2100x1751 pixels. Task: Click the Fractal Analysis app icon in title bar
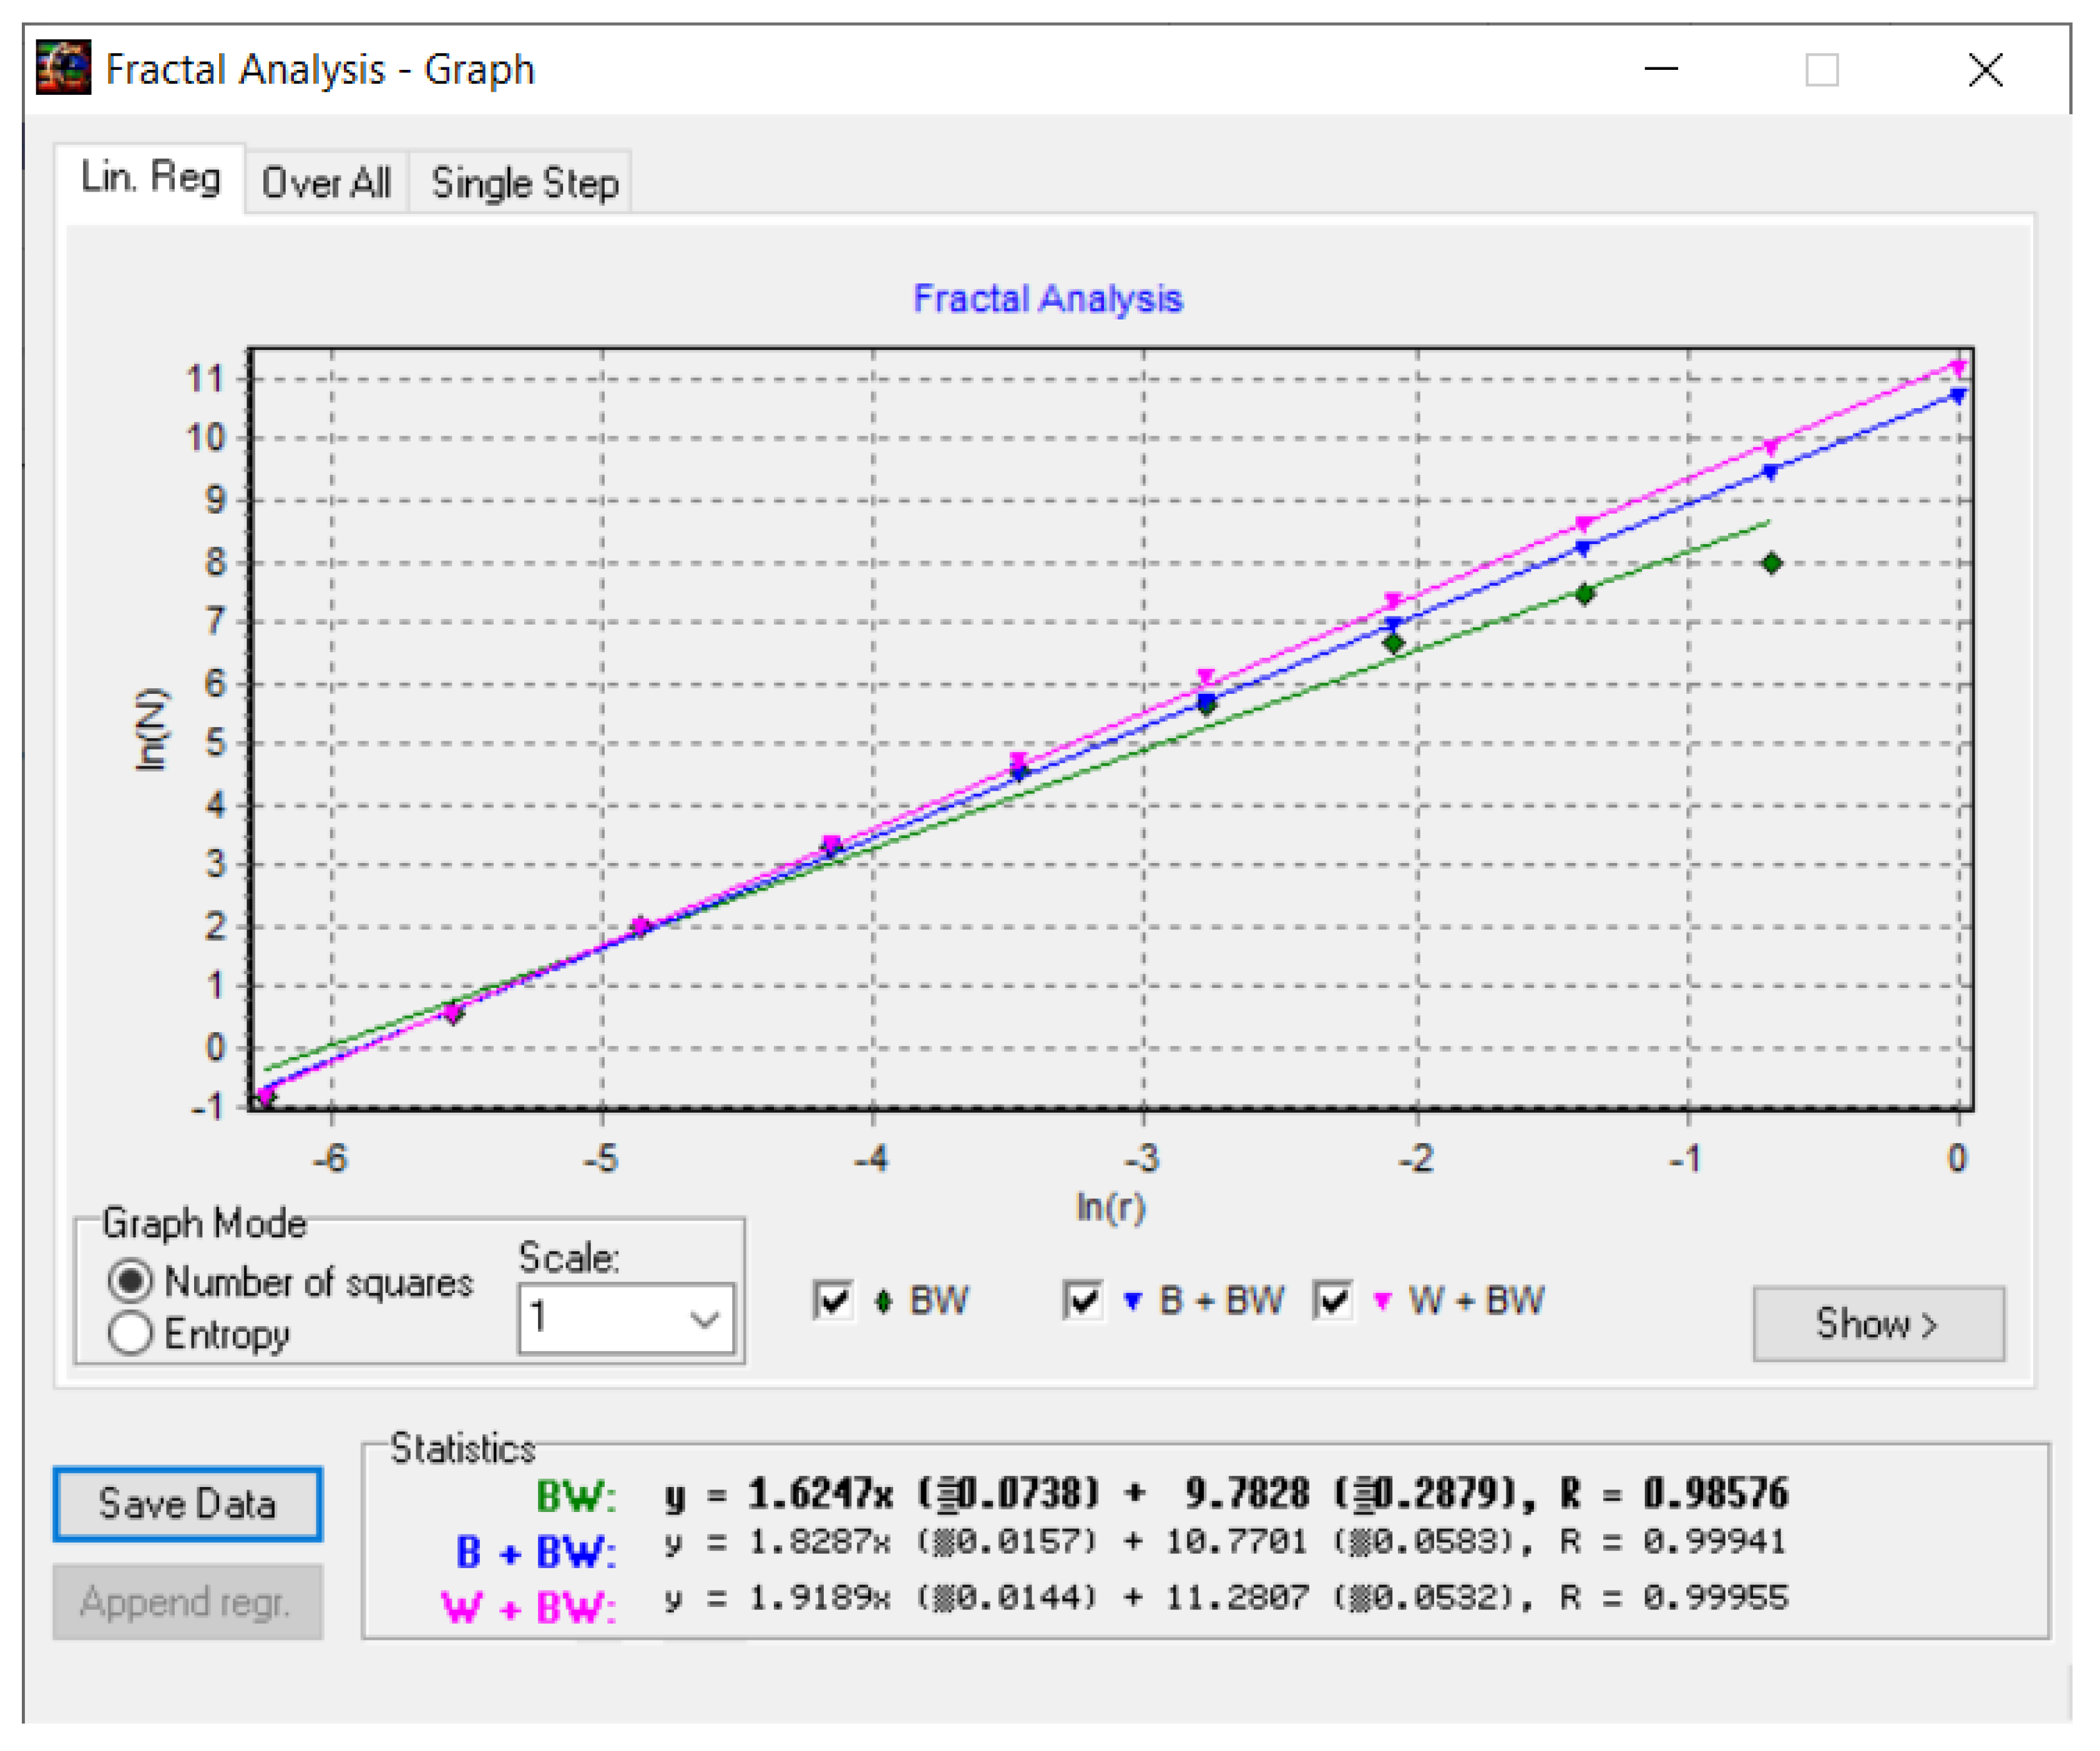[x=63, y=68]
